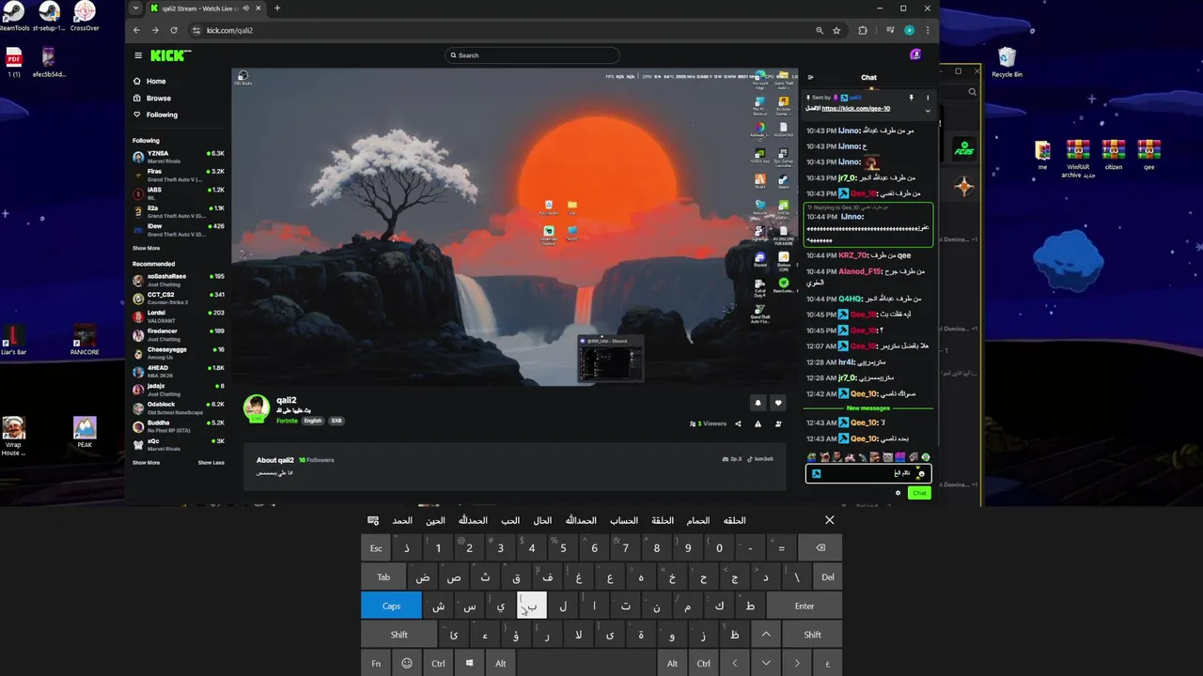
Task: Expand the pinned message chevron
Action: point(928,111)
